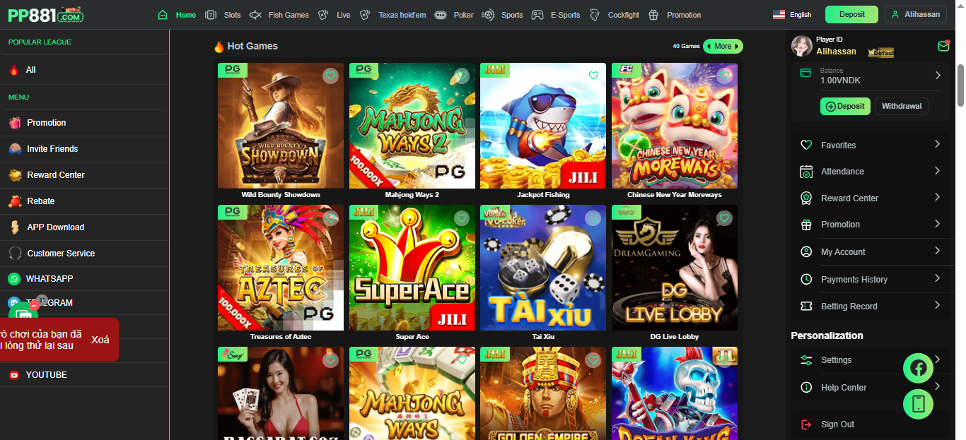Toggle favorite heart on Tai Xiu

point(593,218)
